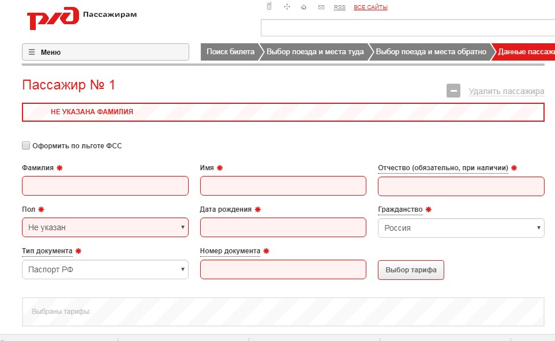Enable Оформить по льготе ФСС checkbox
555x341 pixels.
pos(26,146)
